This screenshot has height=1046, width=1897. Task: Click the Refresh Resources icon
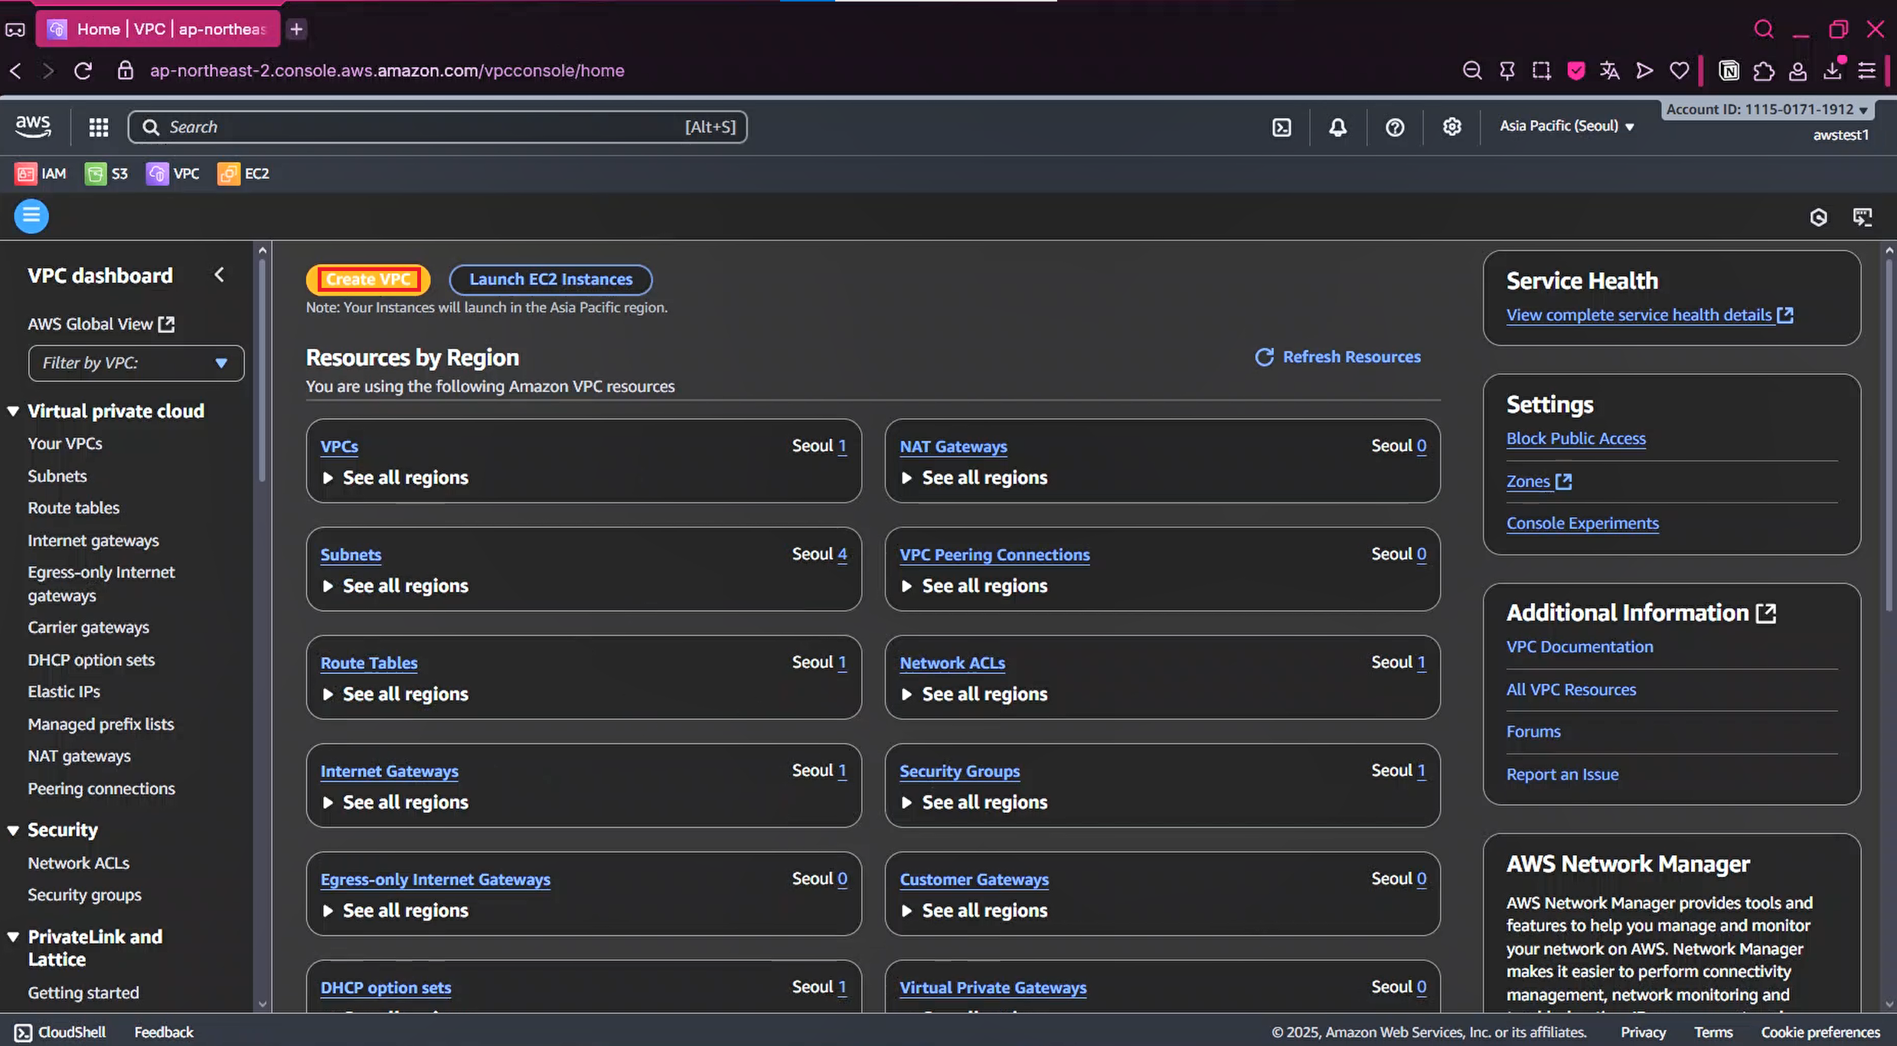(x=1264, y=357)
